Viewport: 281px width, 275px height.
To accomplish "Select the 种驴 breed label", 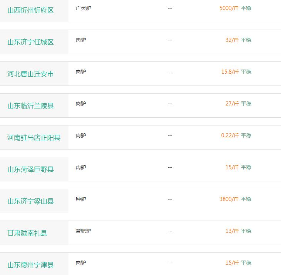I will (x=81, y=199).
